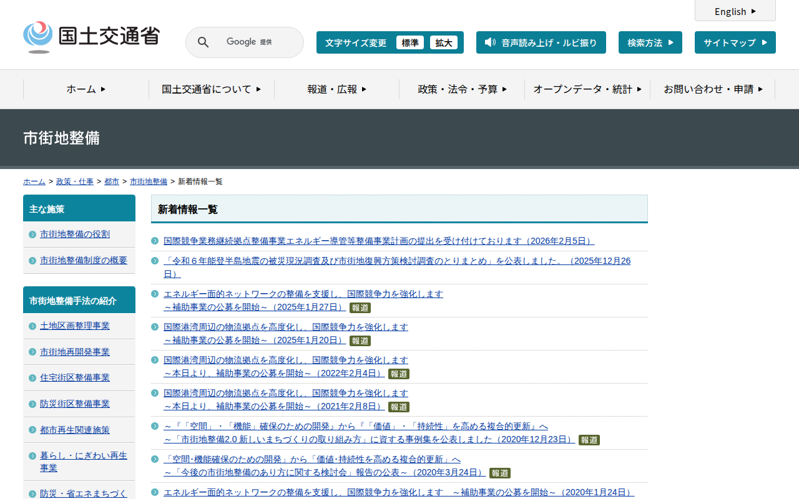Click the search magnifying glass icon
This screenshot has width=799, height=499.
coord(203,42)
